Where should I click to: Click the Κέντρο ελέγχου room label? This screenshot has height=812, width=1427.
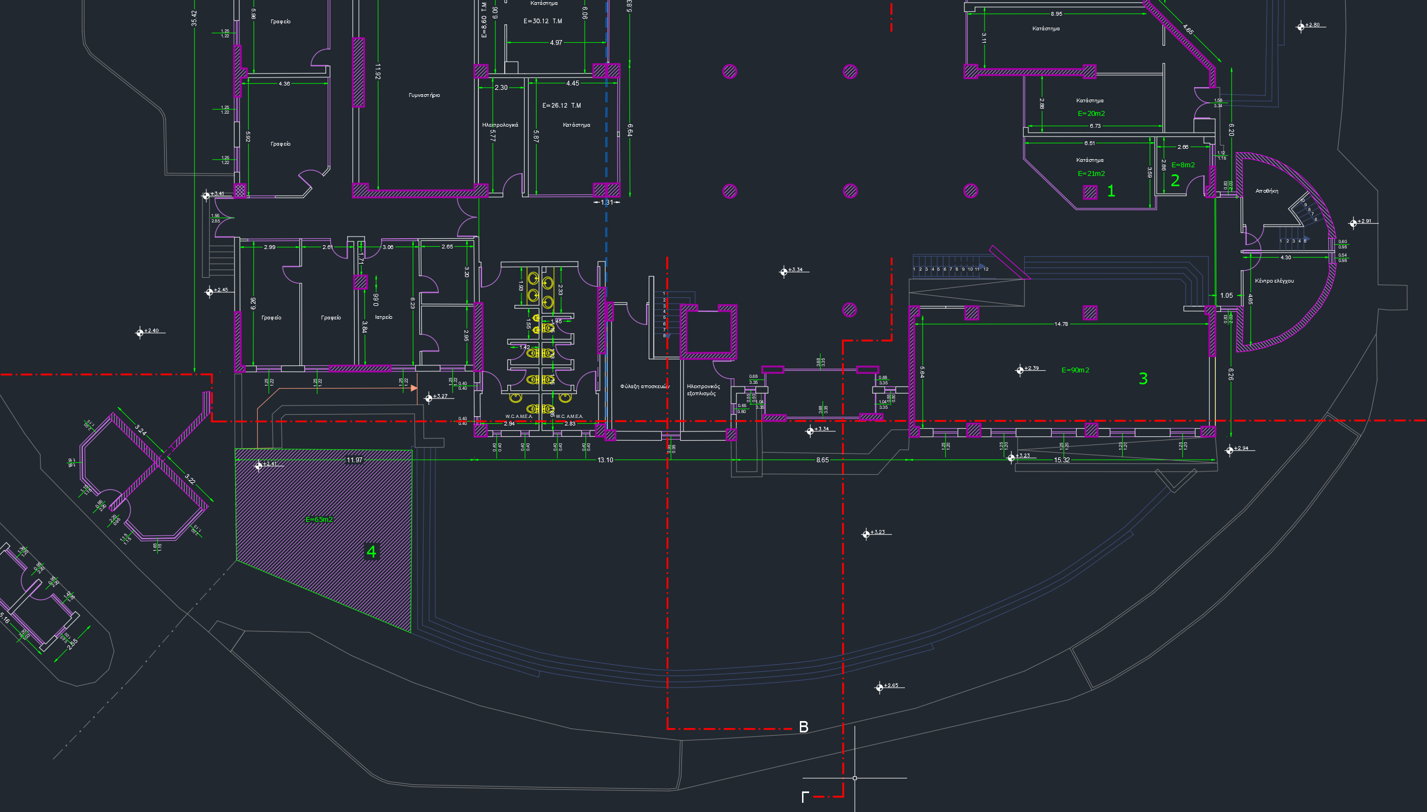click(1274, 281)
